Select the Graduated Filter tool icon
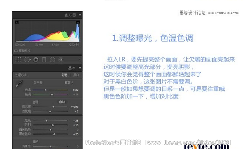The height and width of the screenshot is (149, 250). tap(44, 60)
